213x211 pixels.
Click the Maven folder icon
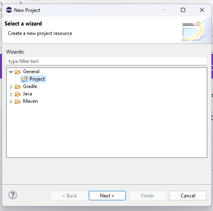pos(18,101)
